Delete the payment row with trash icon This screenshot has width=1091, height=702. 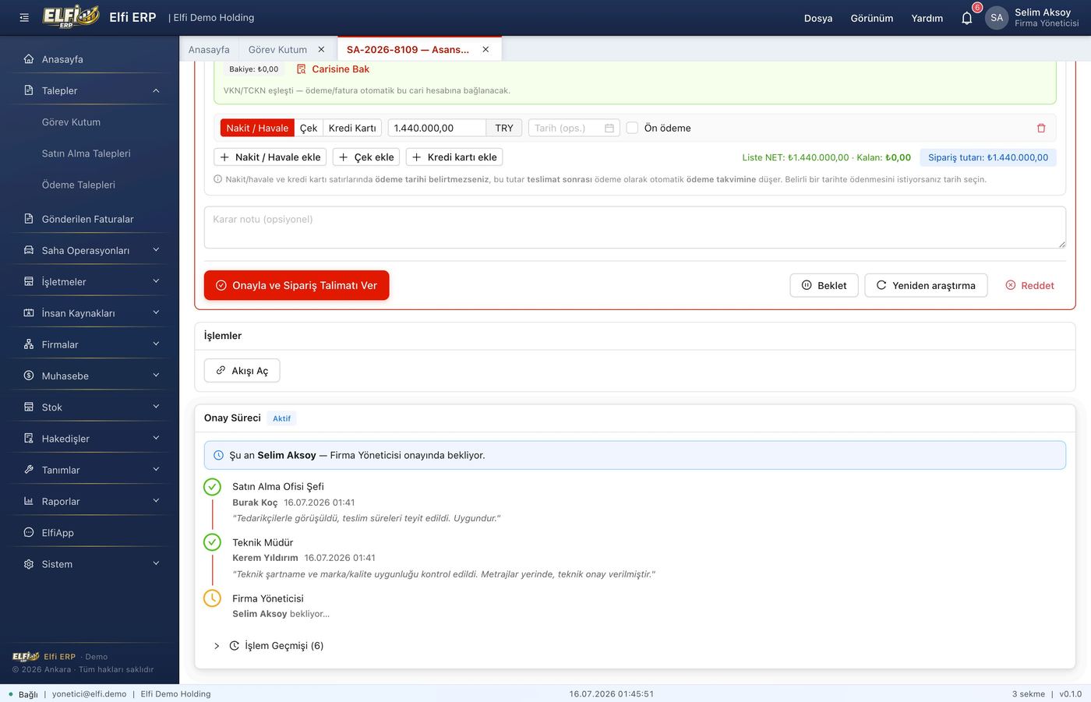pos(1041,128)
